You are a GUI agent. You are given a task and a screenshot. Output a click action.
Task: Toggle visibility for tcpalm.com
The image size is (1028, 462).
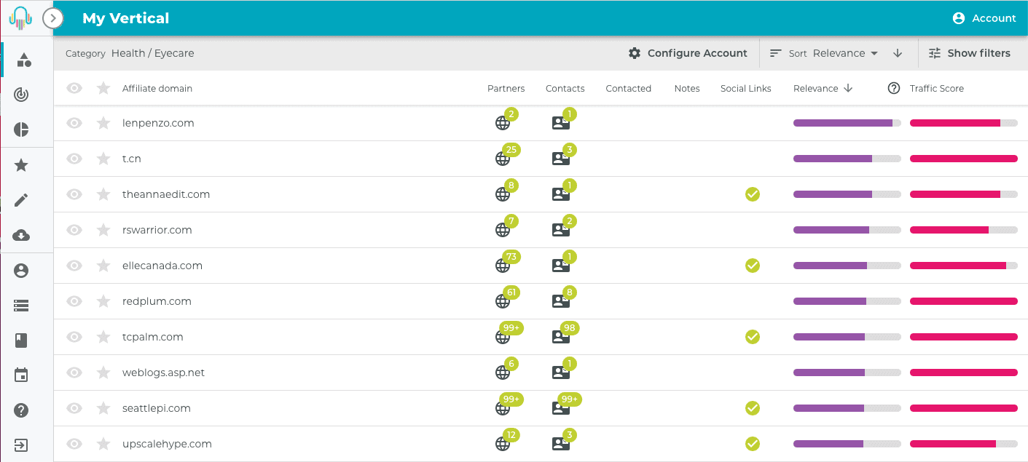click(74, 337)
